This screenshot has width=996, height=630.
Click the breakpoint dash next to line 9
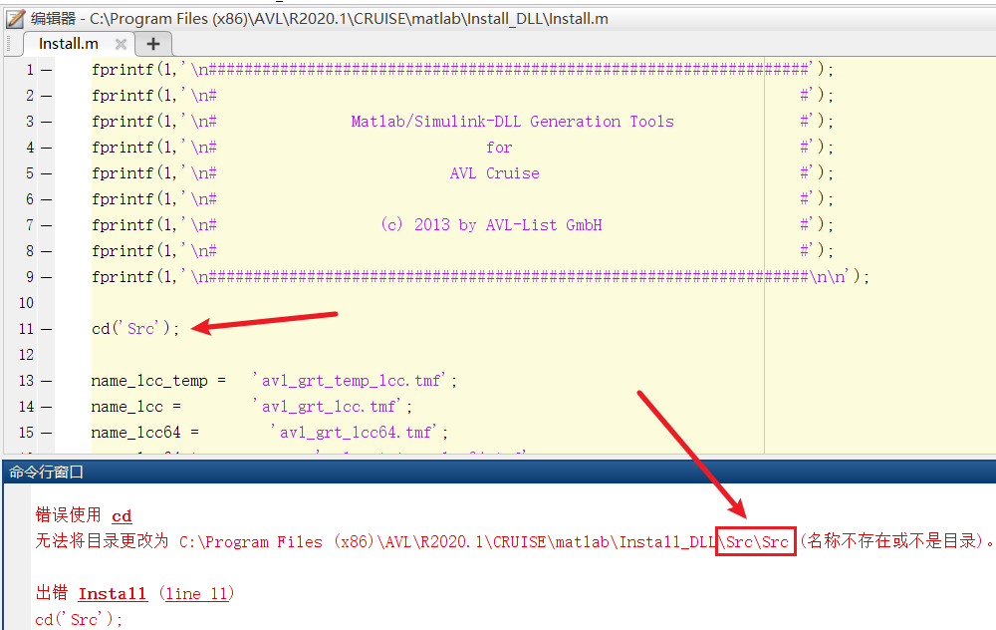pyautogui.click(x=46, y=276)
